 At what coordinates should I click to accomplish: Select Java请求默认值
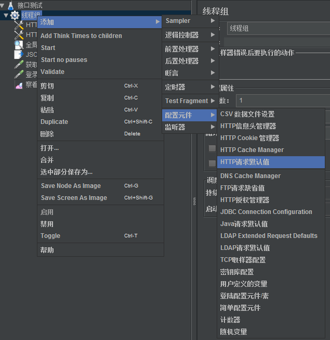tap(271, 224)
